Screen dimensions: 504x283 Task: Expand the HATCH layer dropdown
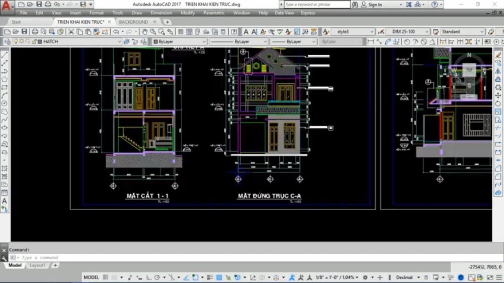[x=119, y=41]
